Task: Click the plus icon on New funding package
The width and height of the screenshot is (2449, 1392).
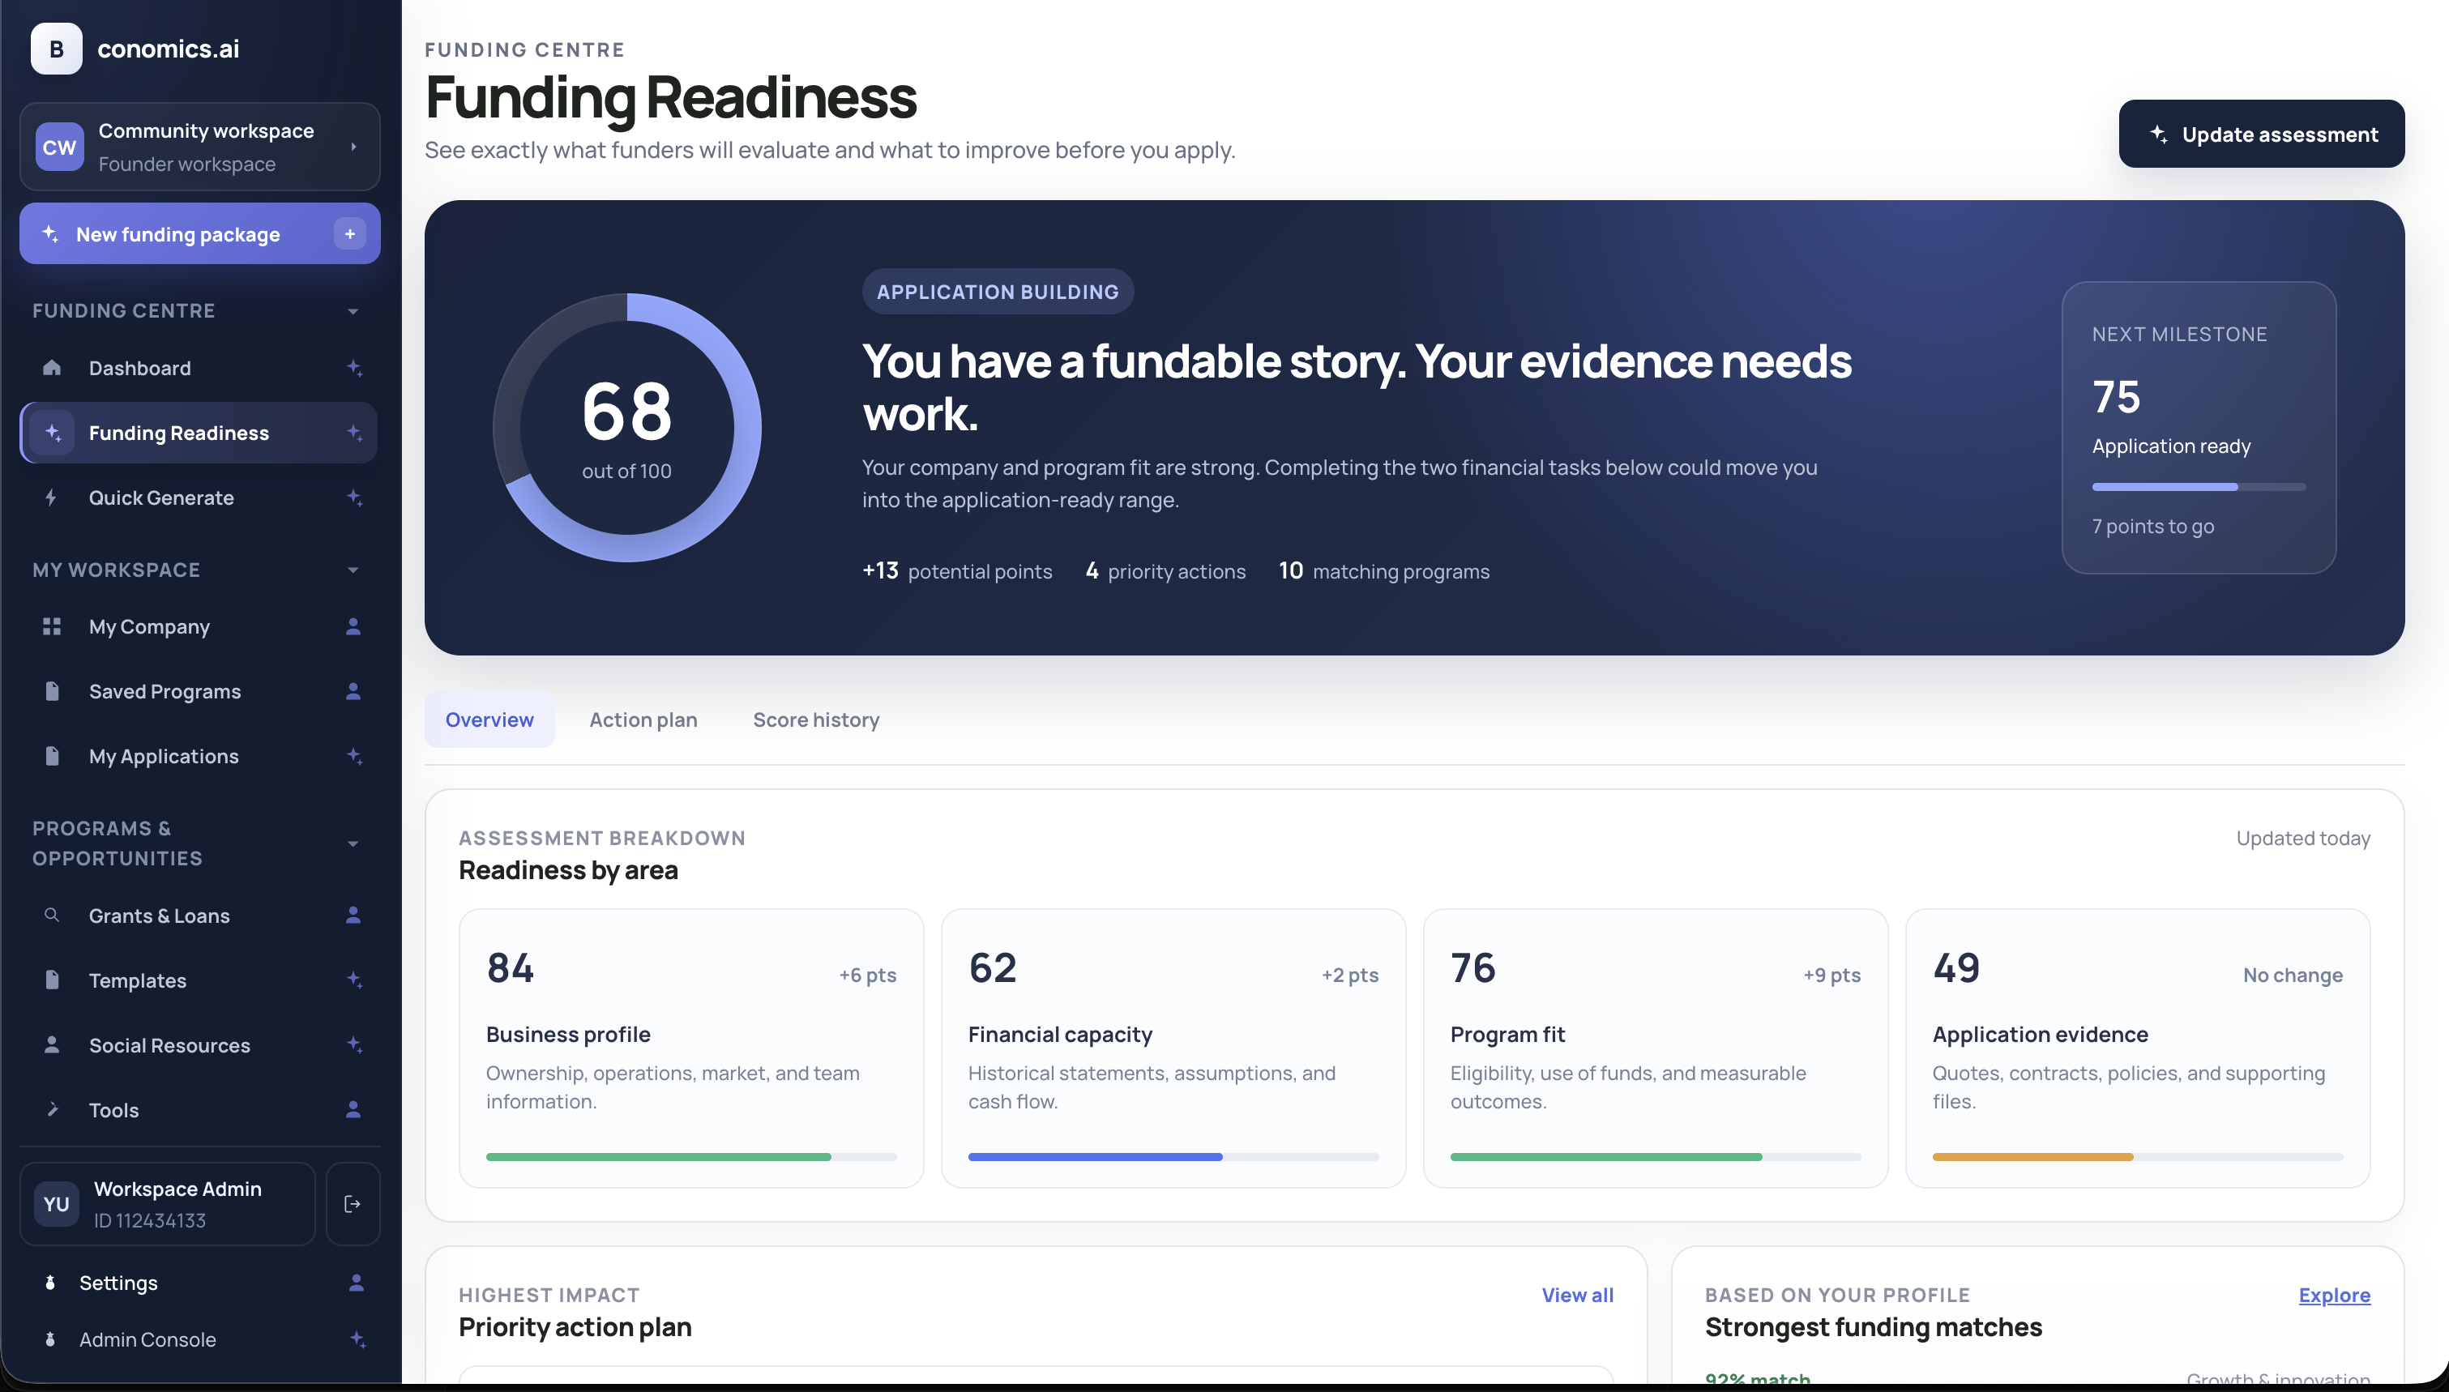Action: (x=350, y=234)
